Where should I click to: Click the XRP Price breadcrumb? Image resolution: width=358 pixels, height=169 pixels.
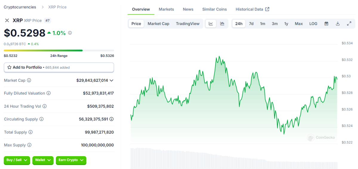click(57, 7)
